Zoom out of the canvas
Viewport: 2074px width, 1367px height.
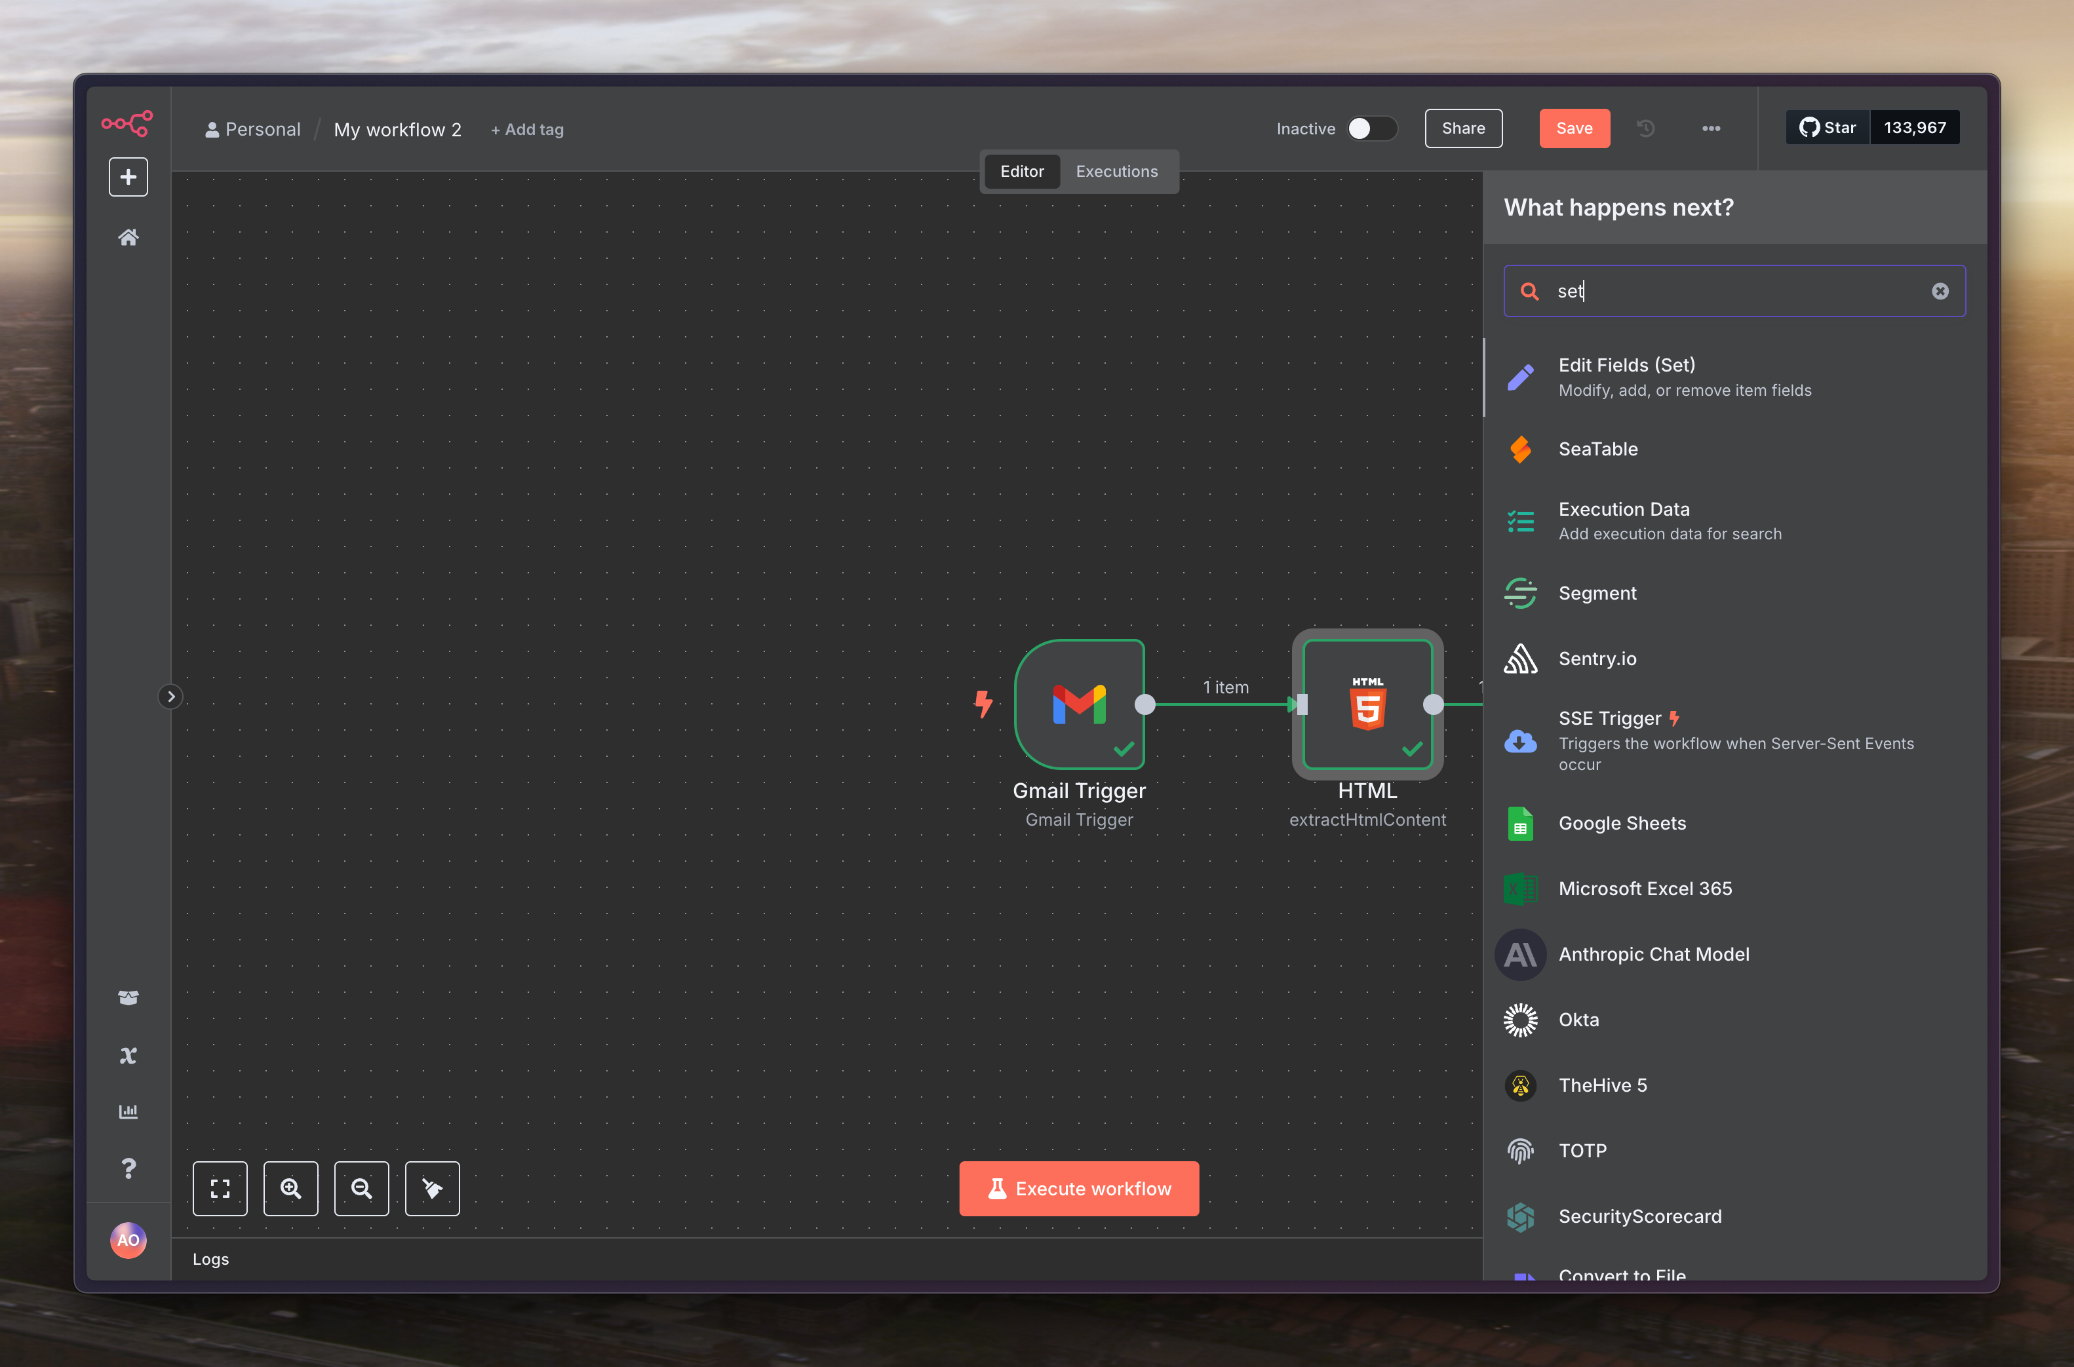(x=361, y=1188)
